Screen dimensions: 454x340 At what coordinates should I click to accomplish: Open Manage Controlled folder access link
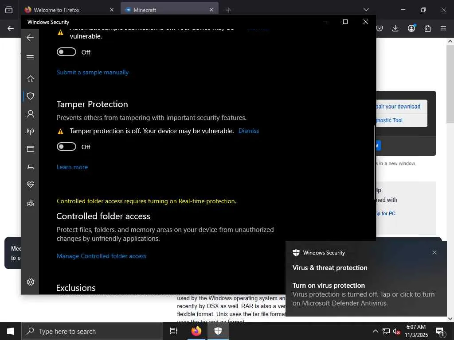click(102, 256)
